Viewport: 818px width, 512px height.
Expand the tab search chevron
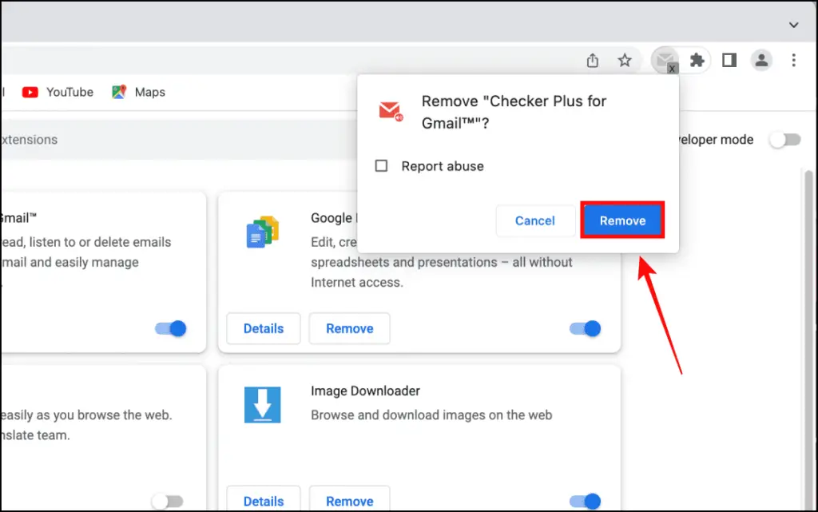pyautogui.click(x=793, y=25)
